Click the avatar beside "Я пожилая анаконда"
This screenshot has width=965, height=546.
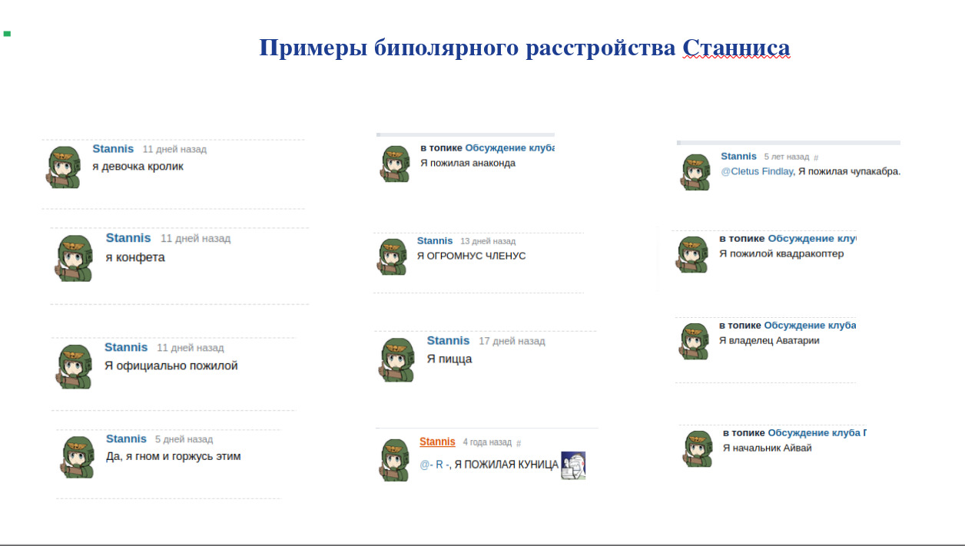click(x=396, y=164)
